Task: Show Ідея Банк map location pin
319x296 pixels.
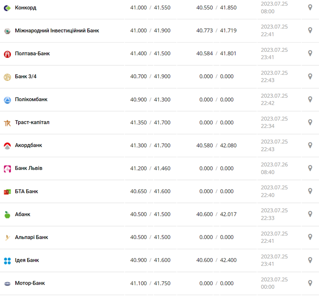Action: tap(310, 260)
